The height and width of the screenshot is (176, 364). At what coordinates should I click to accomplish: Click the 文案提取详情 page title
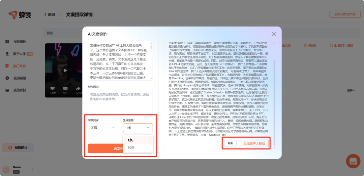tap(80, 14)
